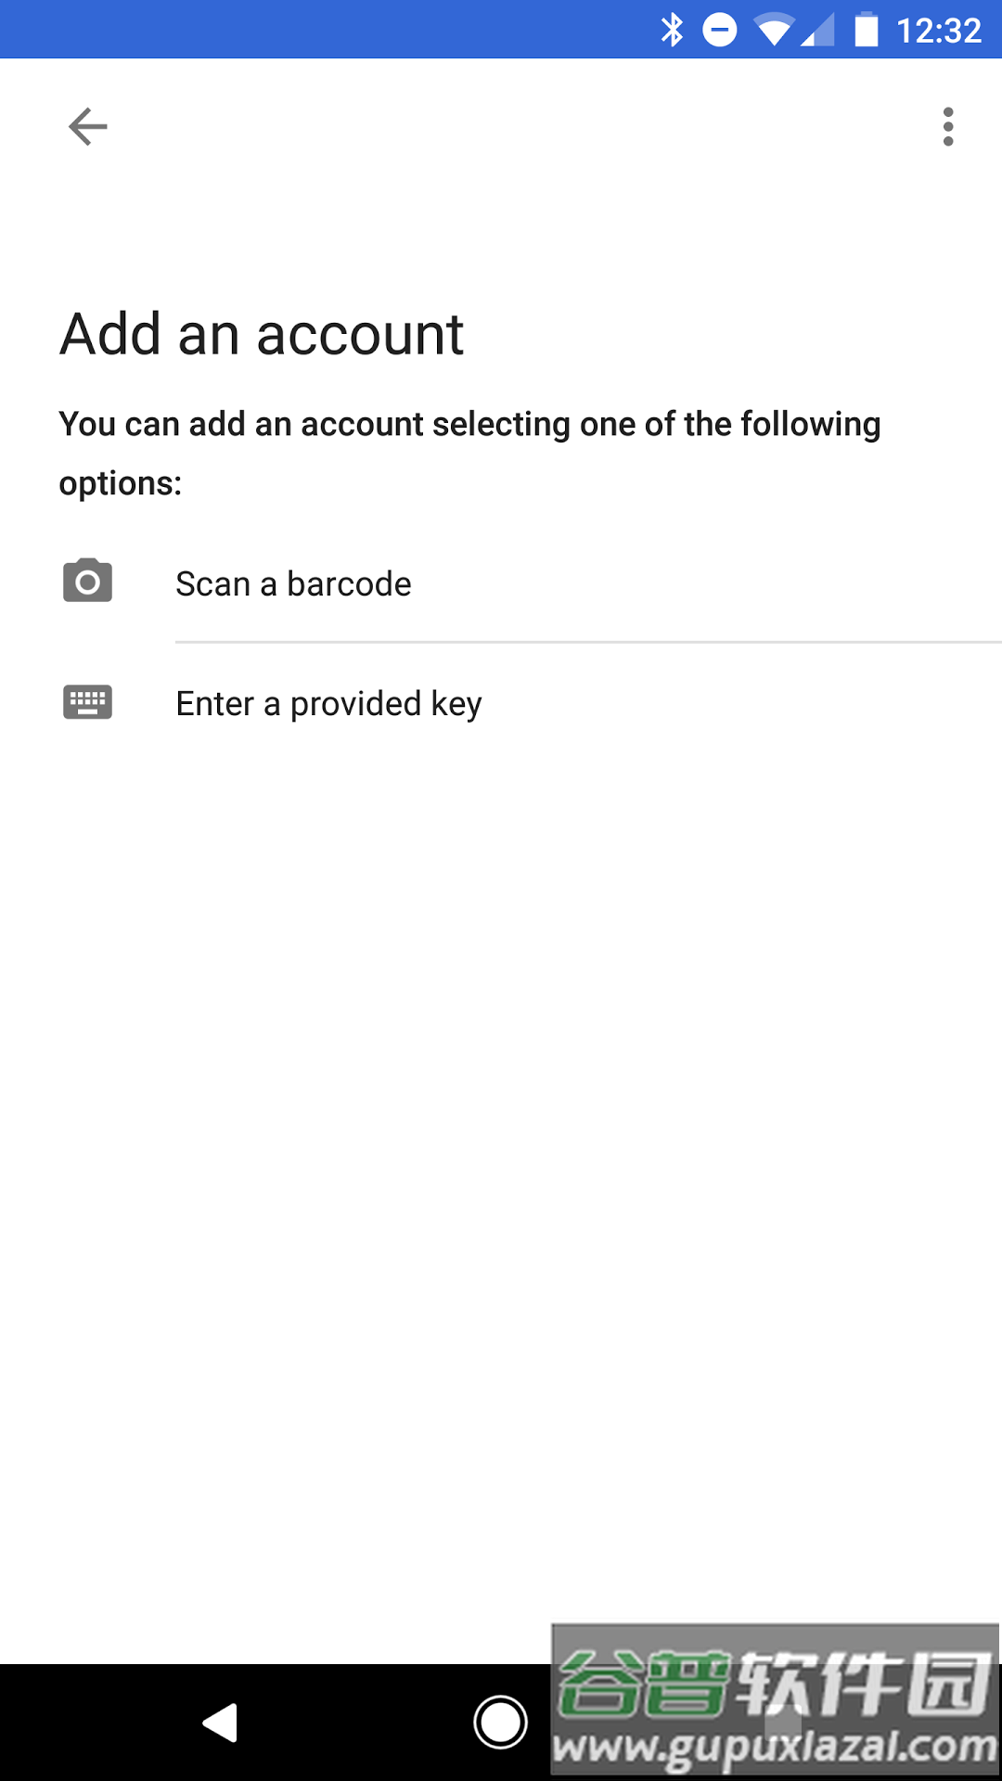Viewport: 1002px width, 1781px height.
Task: Tap the "Add an account" heading
Action: tap(262, 334)
